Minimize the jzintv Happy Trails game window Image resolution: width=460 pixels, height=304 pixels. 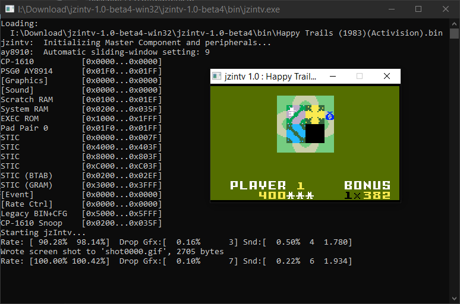tap(333, 76)
